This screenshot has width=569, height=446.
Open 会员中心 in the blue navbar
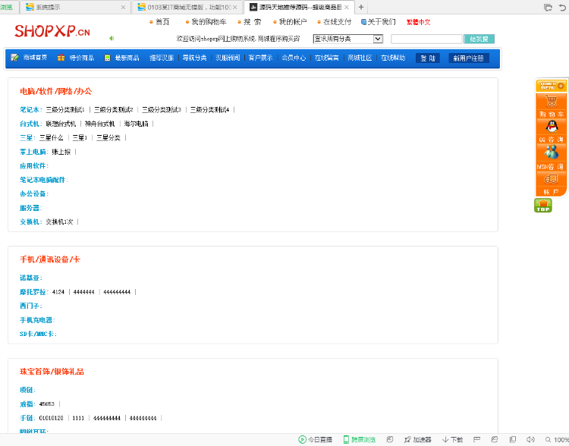pyautogui.click(x=294, y=58)
